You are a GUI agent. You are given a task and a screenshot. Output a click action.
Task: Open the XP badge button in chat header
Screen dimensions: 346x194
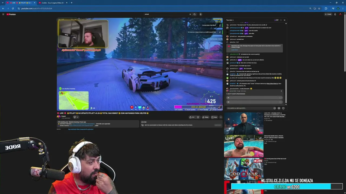tap(277, 20)
